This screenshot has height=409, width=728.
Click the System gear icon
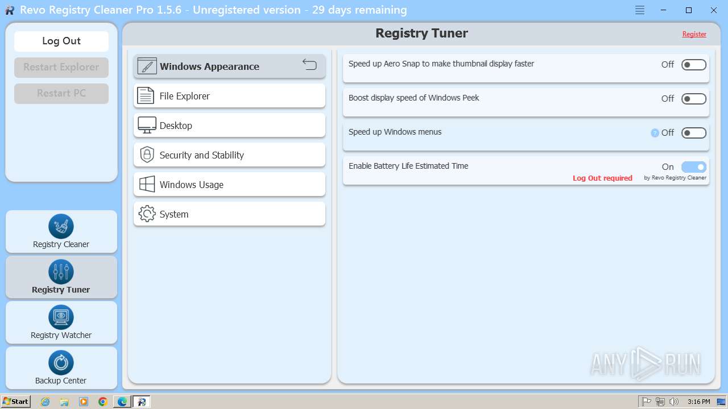pyautogui.click(x=147, y=214)
